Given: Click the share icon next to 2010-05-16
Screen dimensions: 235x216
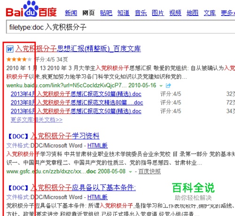Looking at the screenshot, I should coord(168,85).
